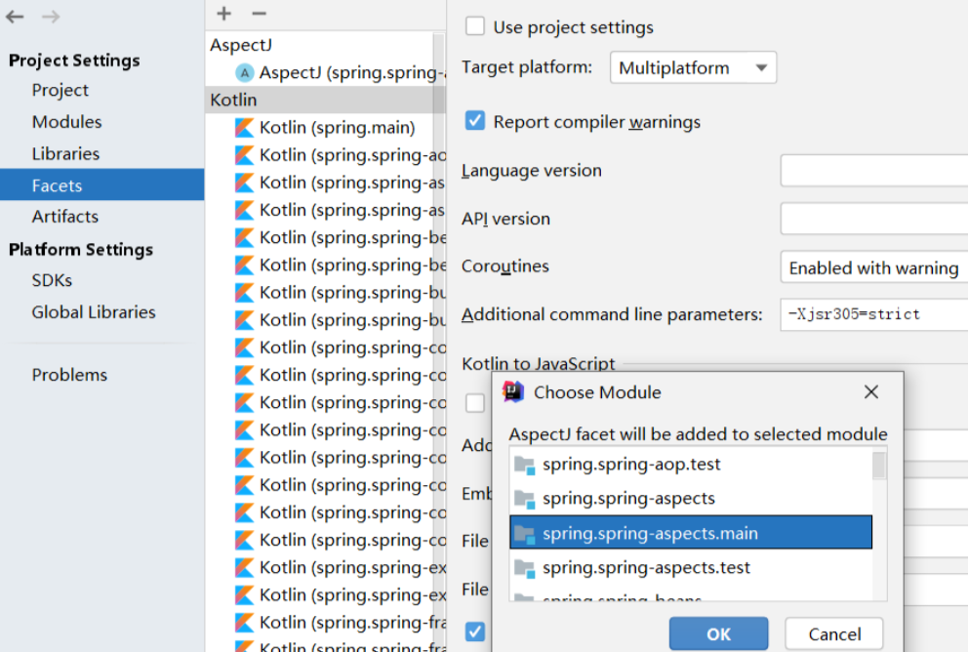Screen dimensions: 968x652
Task: Click the Language version input field
Action: pos(873,170)
